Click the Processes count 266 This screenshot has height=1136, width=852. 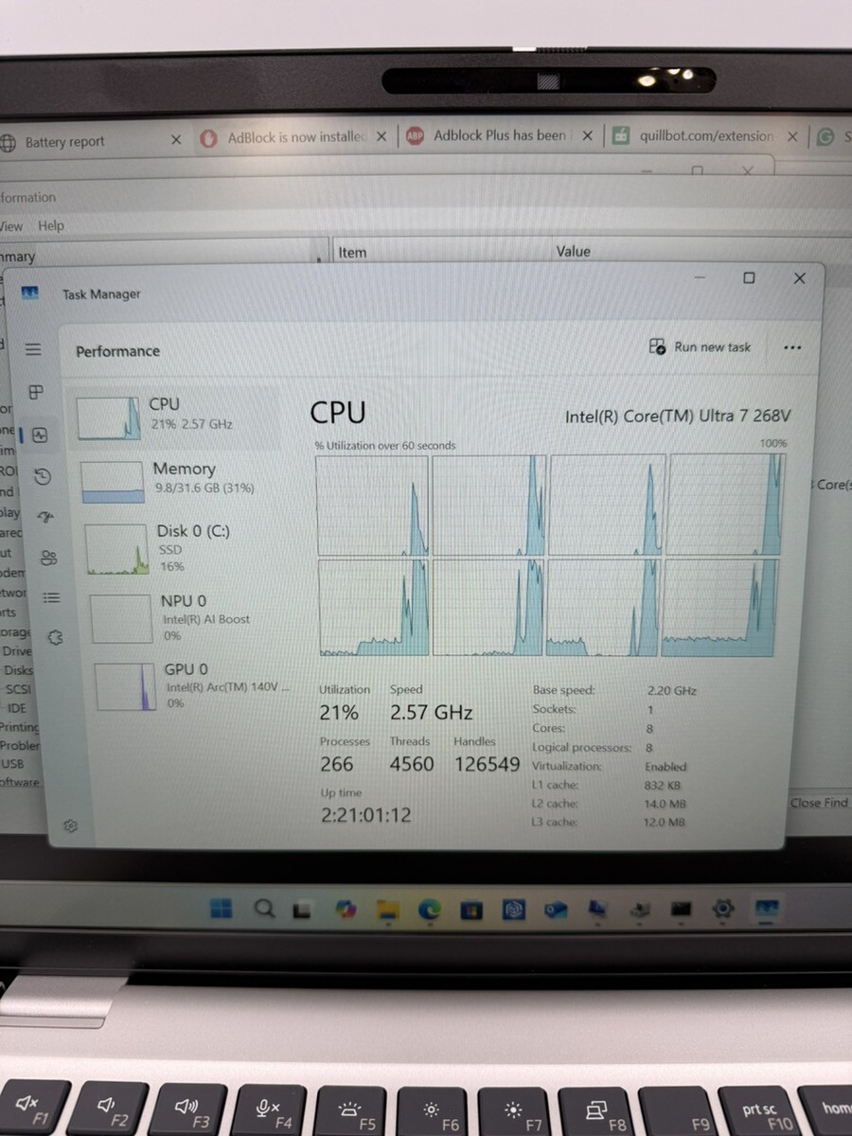(336, 764)
